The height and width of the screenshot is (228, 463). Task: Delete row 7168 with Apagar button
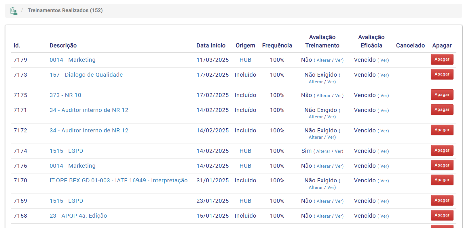[x=442, y=215]
